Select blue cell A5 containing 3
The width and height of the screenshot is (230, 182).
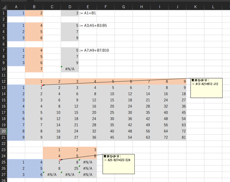pos(16,38)
